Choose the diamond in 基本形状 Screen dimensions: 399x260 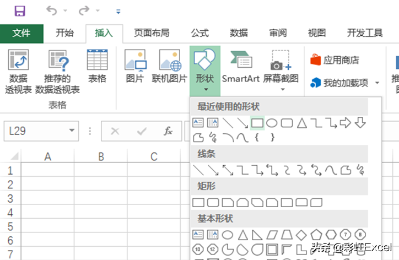(301, 235)
